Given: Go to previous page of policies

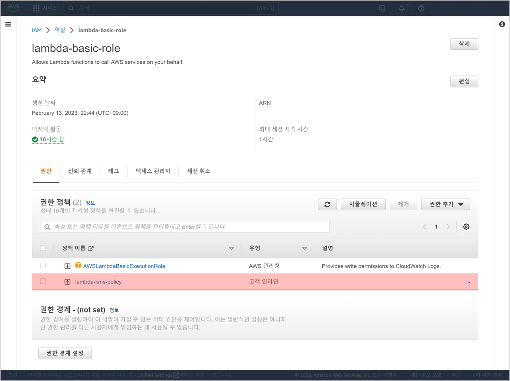Looking at the screenshot, I should (424, 227).
